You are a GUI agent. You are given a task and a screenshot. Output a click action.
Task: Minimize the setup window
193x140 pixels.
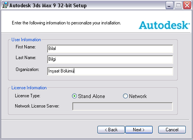click(x=169, y=5)
